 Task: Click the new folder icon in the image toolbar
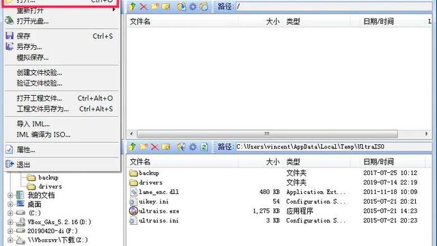click(x=154, y=6)
